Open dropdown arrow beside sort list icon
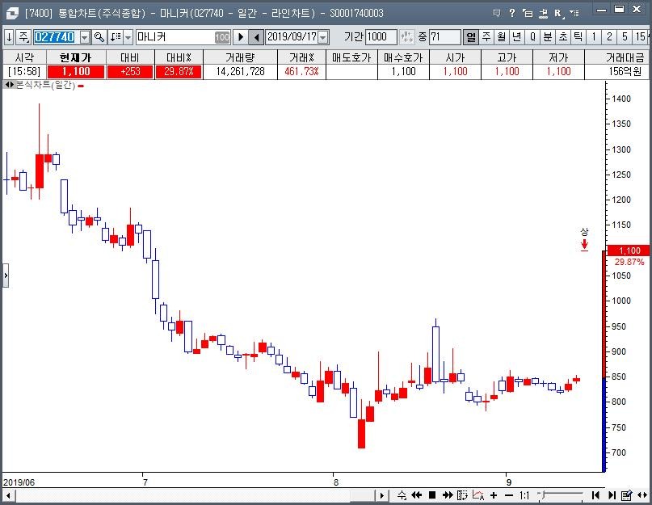This screenshot has height=505, width=652. (x=128, y=37)
